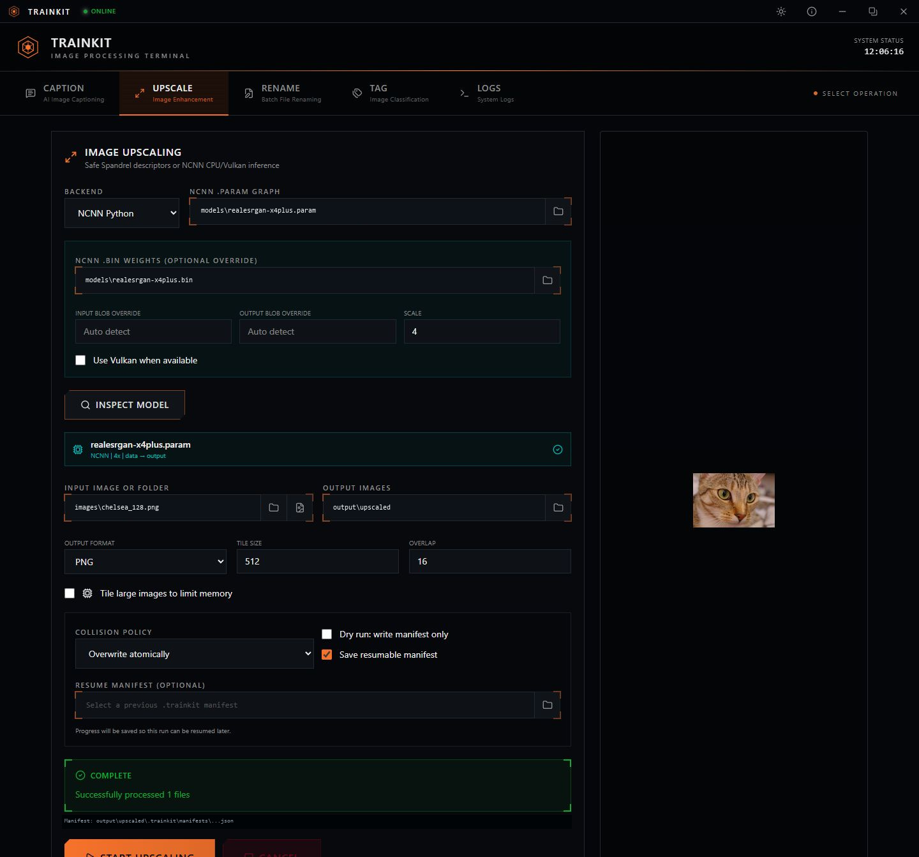This screenshot has width=919, height=857.
Task: Pick a single input image file
Action: (300, 508)
